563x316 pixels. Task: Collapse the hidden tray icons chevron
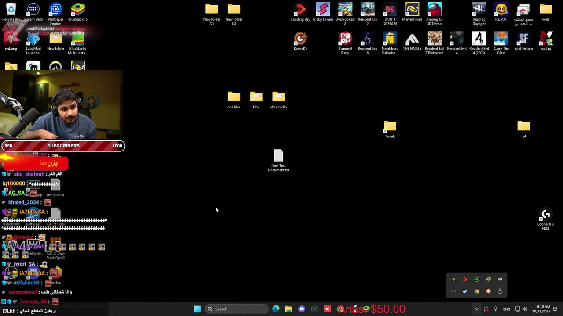(476, 309)
